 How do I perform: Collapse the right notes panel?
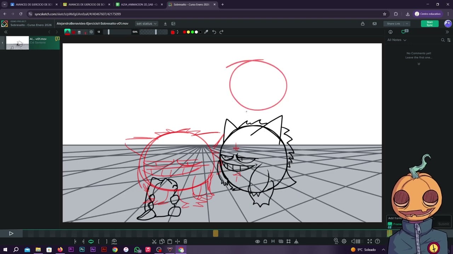pyautogui.click(x=447, y=32)
